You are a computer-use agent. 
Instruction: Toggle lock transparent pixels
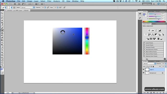click(x=147, y=67)
